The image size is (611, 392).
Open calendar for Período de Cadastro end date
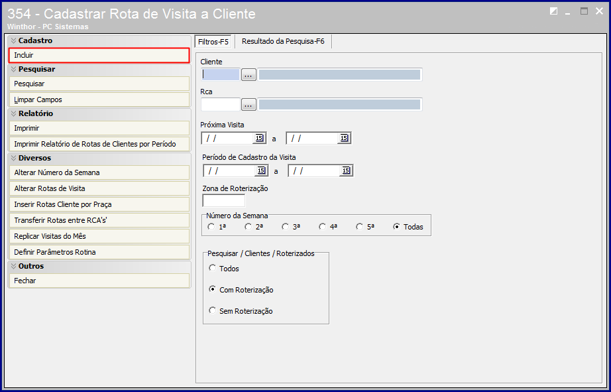[346, 171]
